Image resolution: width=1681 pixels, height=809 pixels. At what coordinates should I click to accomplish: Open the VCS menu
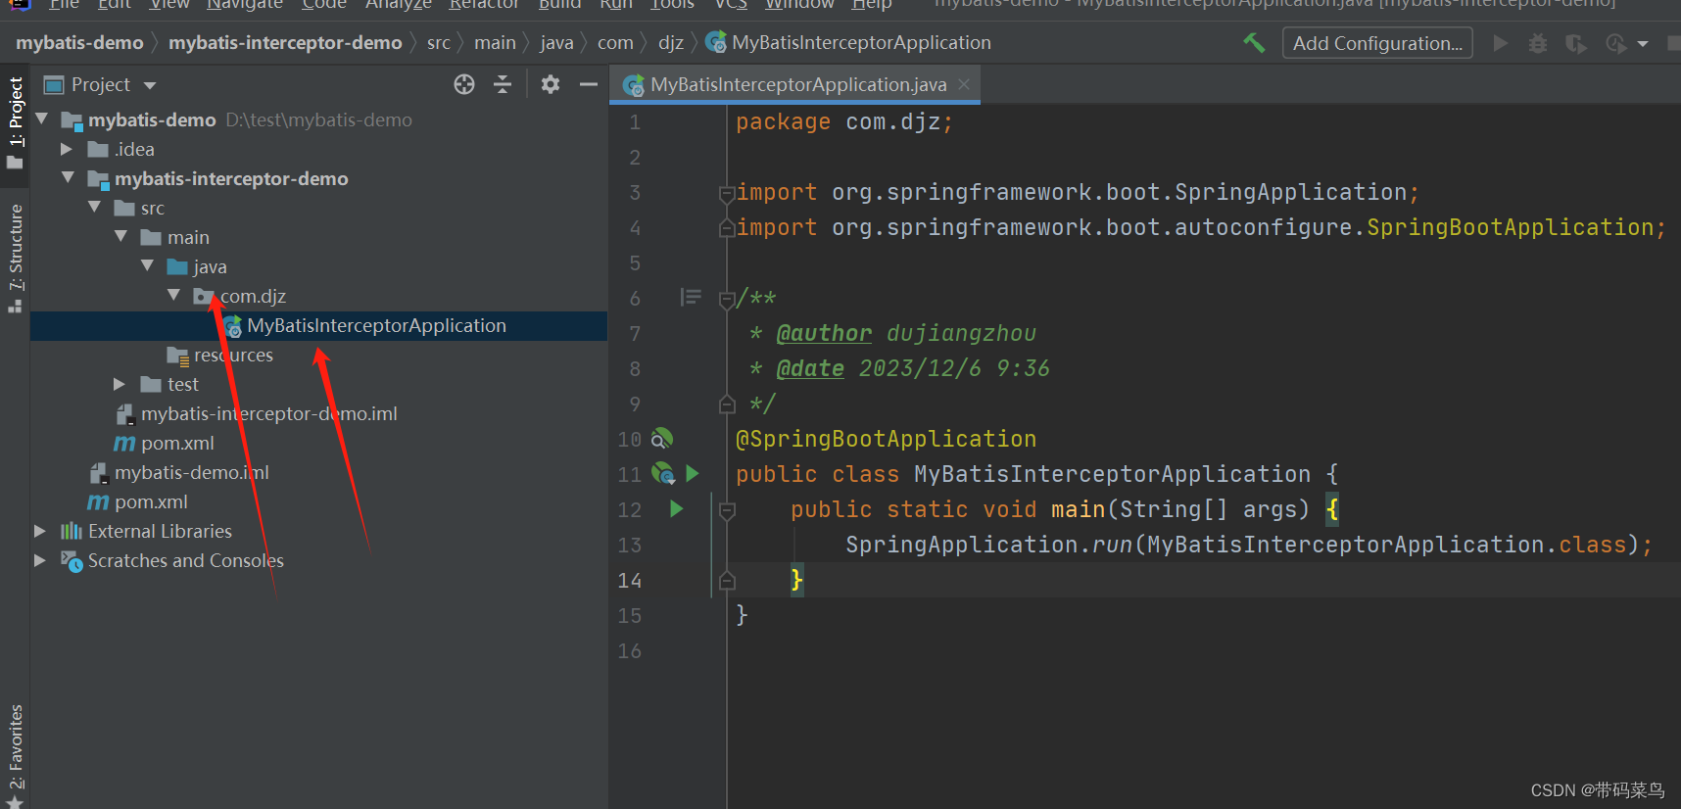(731, 5)
